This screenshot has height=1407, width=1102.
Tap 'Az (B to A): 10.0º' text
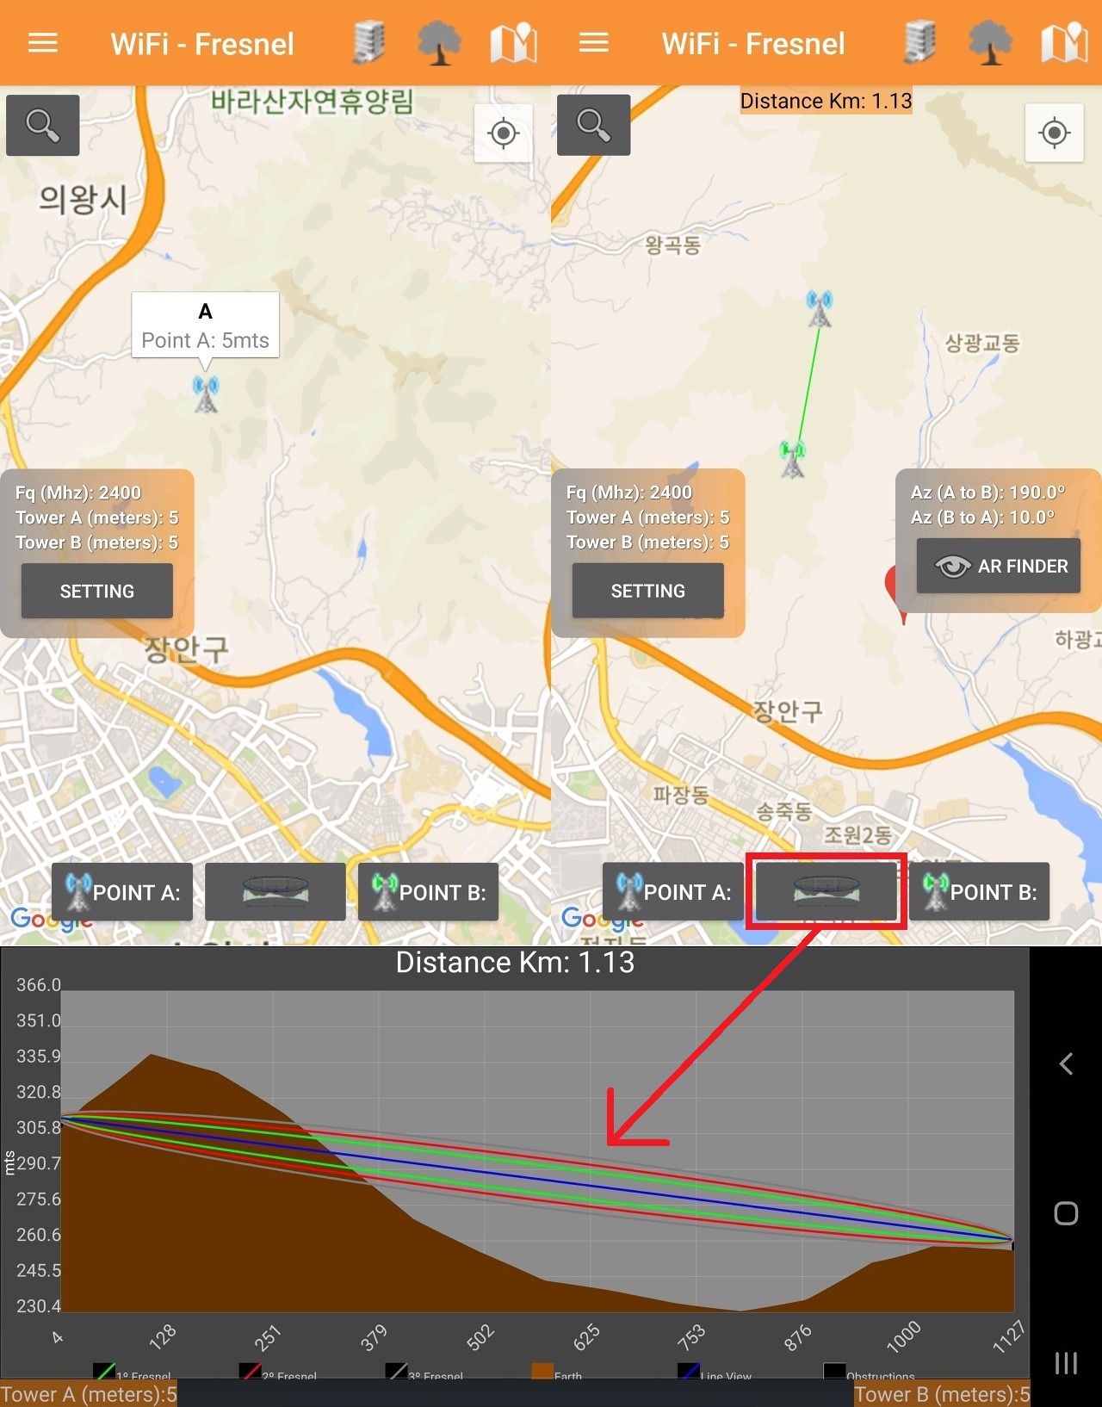[982, 518]
